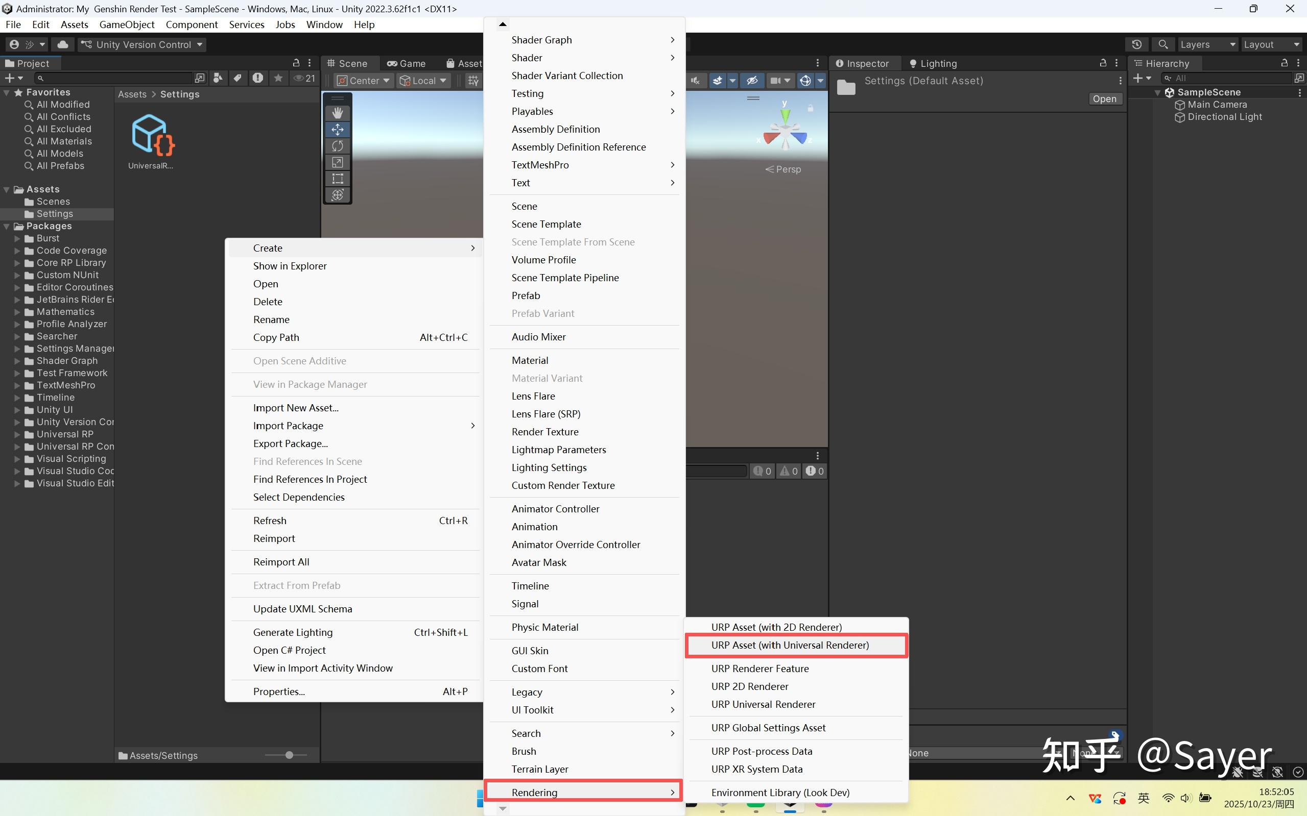This screenshot has height=816, width=1307.
Task: Open the Layers dropdown
Action: pos(1207,44)
